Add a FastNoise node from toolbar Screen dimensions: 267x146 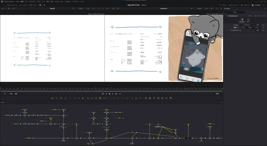57,98
